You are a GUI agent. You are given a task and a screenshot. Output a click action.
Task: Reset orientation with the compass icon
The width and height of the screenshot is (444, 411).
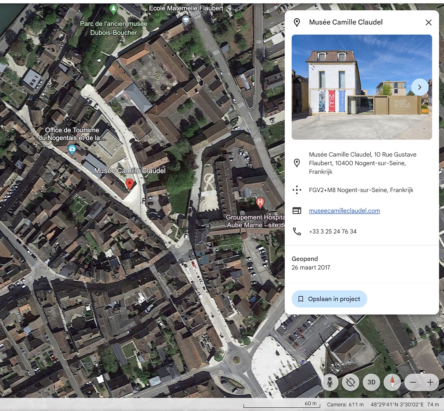392,382
